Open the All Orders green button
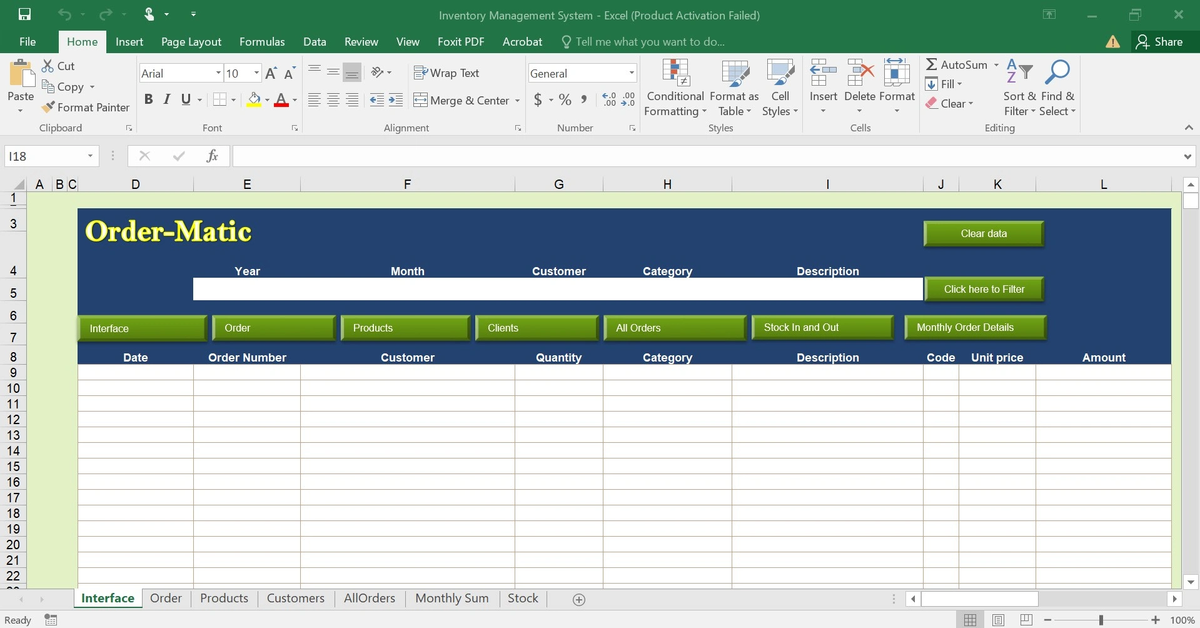The height and width of the screenshot is (628, 1200). click(x=675, y=328)
